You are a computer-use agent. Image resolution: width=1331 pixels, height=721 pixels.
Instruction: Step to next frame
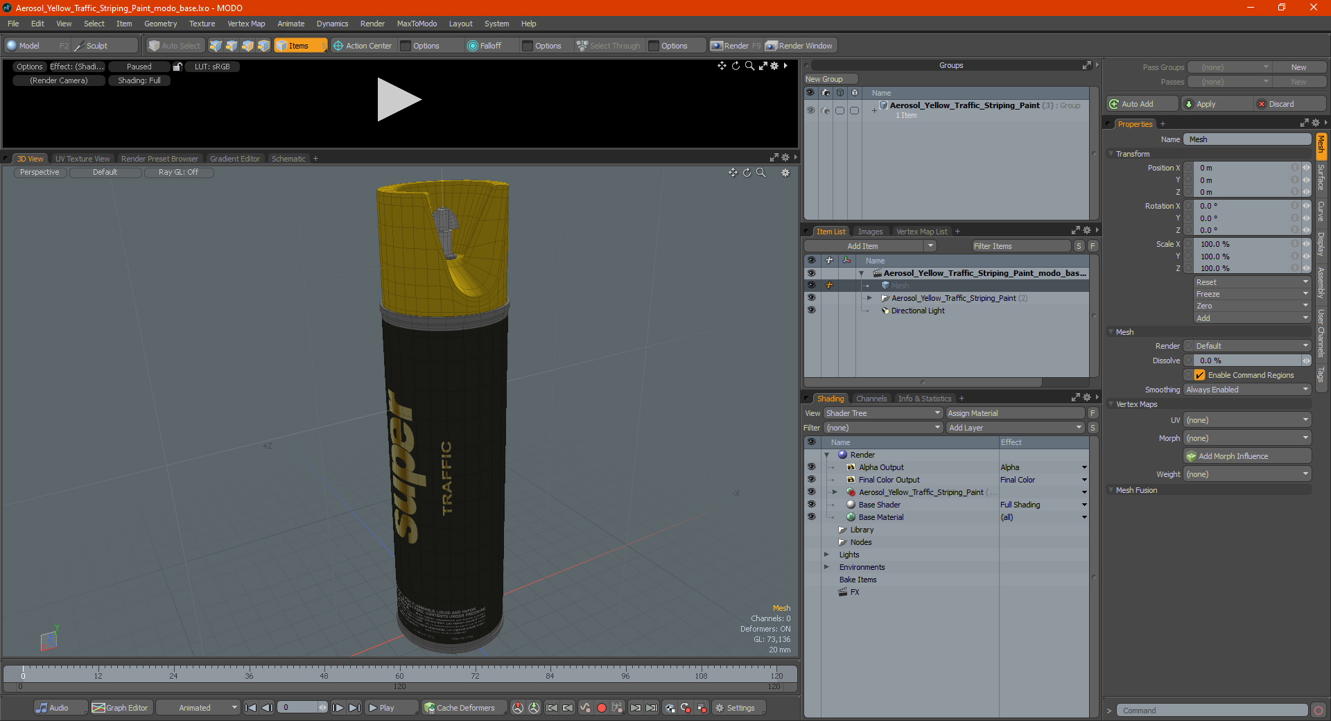(x=338, y=708)
